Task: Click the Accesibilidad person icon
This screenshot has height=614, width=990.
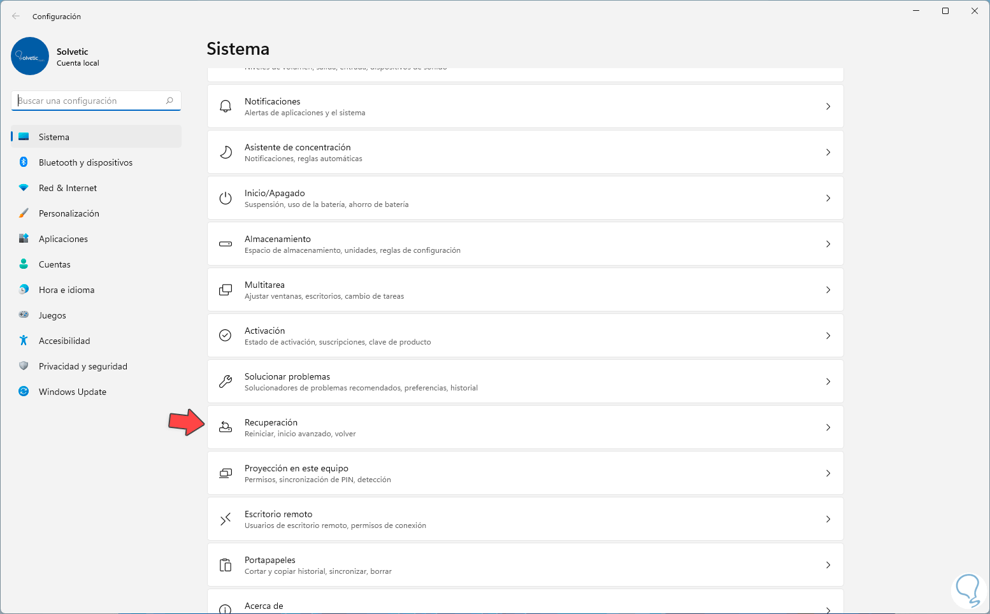Action: 24,341
